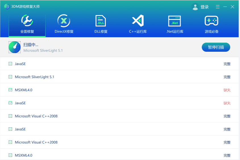Open the .Net运行库 icon
The height and width of the screenshot is (160, 240).
(175, 20)
